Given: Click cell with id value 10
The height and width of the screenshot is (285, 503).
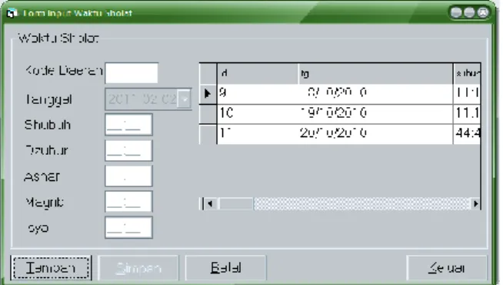Looking at the screenshot, I should pyautogui.click(x=258, y=114).
